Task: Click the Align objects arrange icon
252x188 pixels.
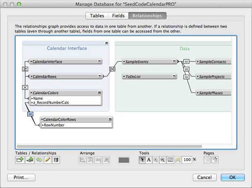Action: [83, 160]
